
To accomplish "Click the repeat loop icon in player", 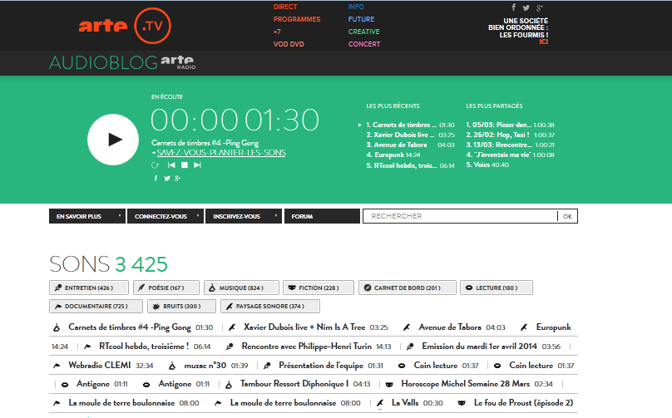I will tap(155, 165).
